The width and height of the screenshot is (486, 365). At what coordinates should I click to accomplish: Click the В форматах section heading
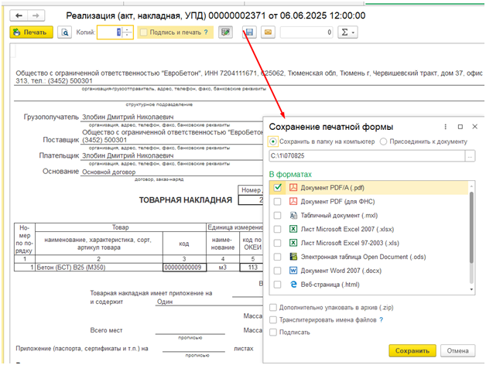click(290, 175)
